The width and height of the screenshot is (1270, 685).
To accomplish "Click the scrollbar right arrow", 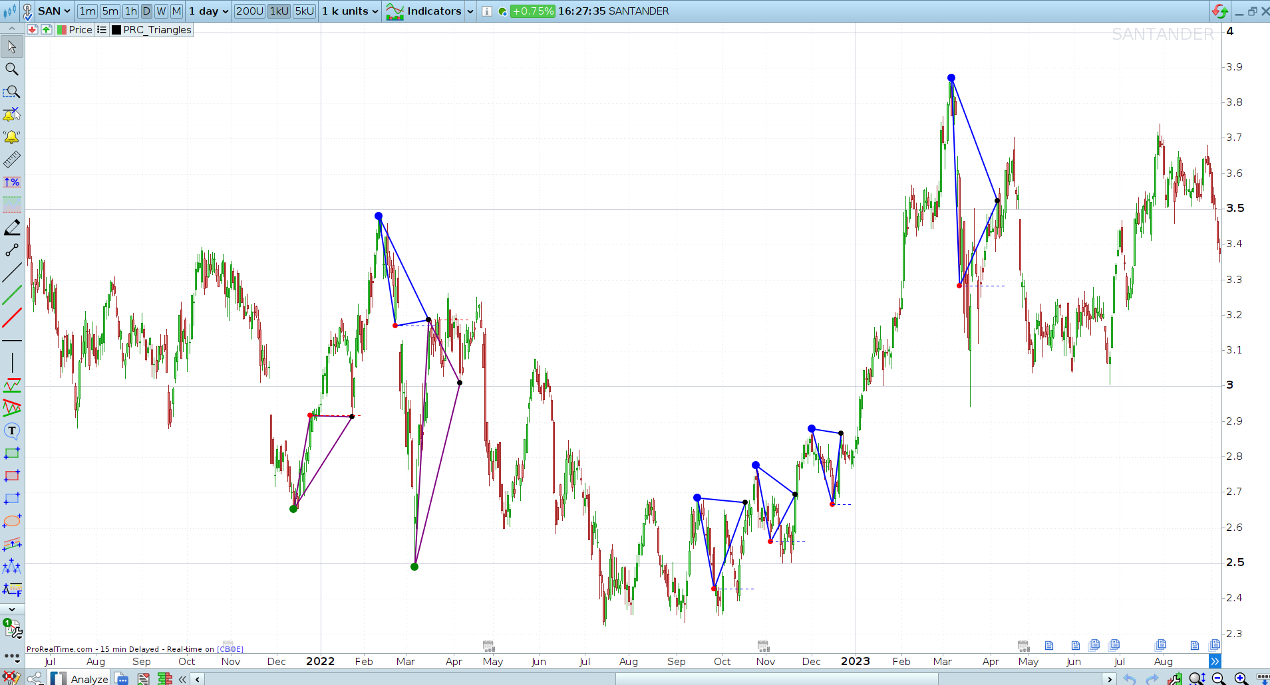I will tap(1109, 679).
